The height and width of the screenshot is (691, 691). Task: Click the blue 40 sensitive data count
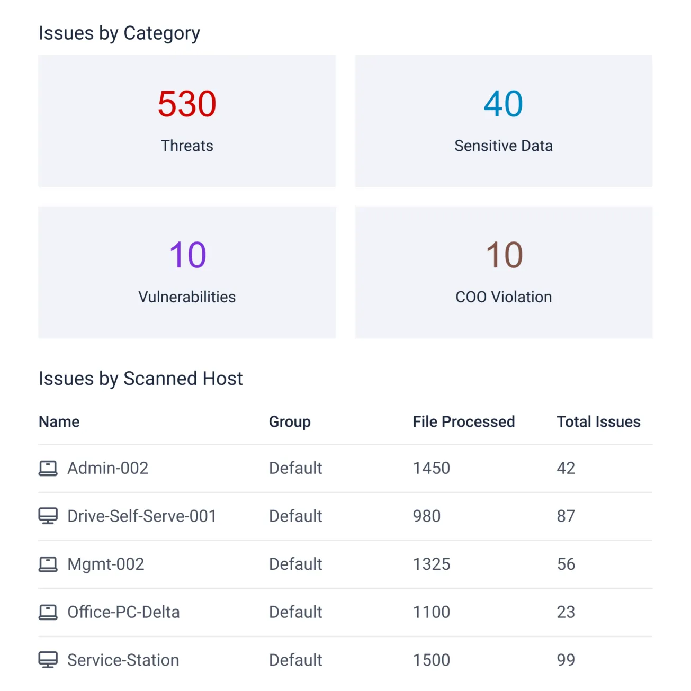503,104
